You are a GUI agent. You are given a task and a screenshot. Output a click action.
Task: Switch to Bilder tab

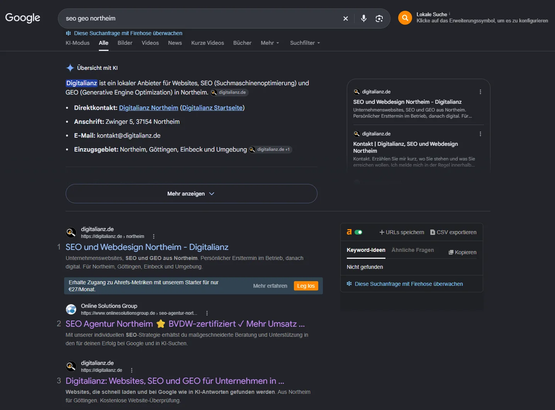125,43
